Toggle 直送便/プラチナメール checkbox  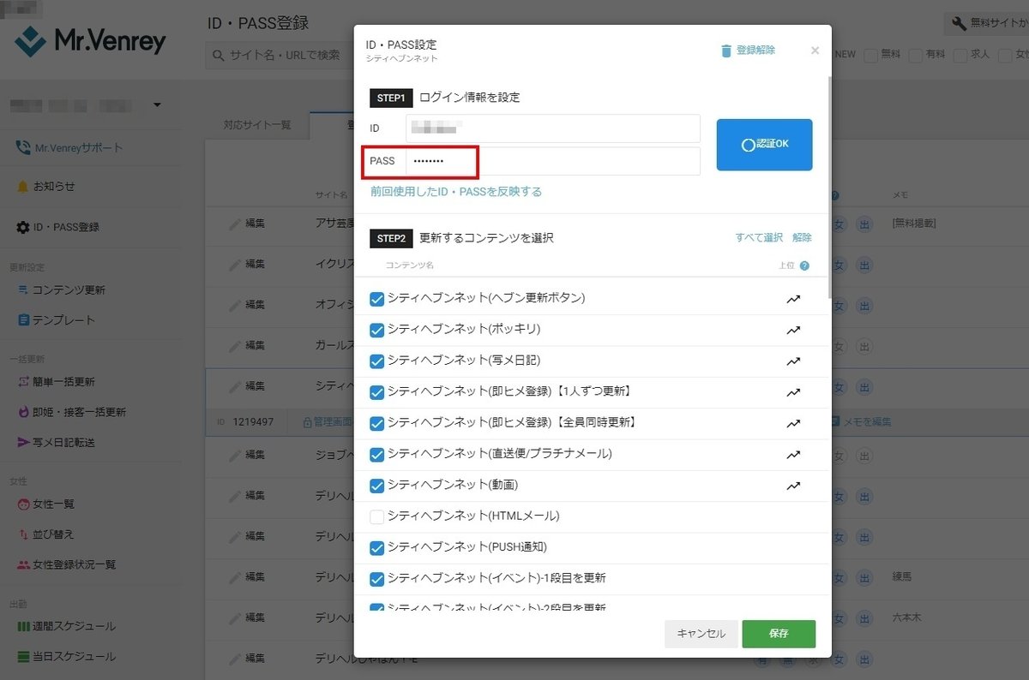point(376,455)
